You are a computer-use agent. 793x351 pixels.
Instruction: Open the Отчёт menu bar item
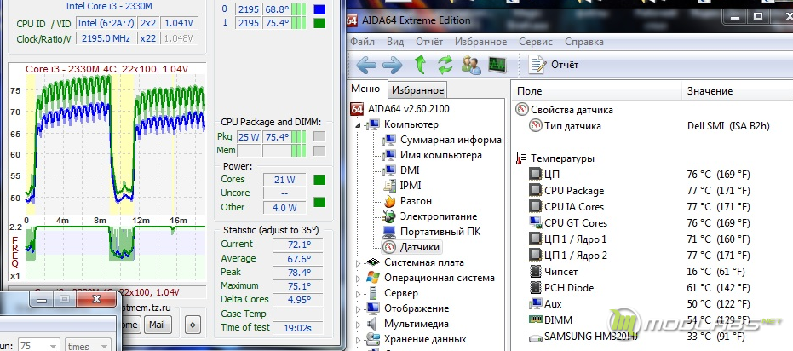[x=429, y=42]
